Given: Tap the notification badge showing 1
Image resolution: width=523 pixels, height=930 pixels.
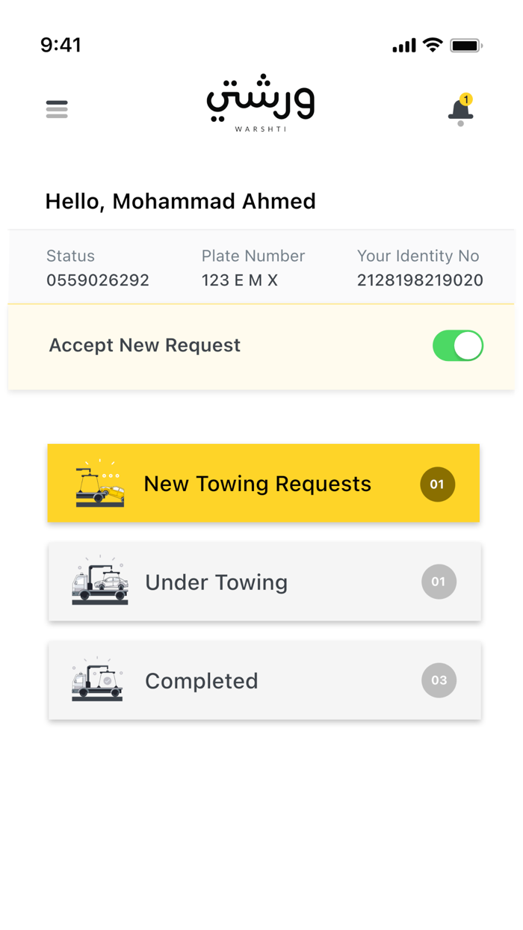Looking at the screenshot, I should pos(468,97).
